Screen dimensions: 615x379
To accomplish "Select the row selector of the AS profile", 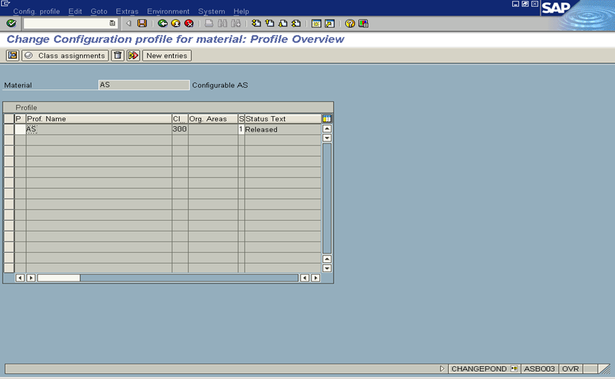I will [x=9, y=129].
